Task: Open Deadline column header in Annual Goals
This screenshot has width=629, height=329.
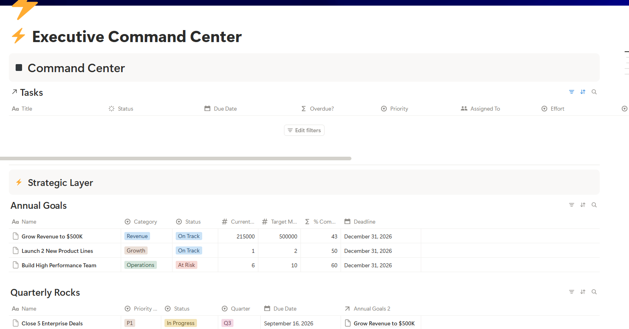Action: tap(360, 222)
